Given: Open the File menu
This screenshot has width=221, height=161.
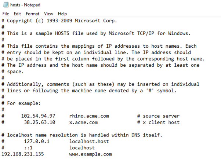Looking at the screenshot, I should pos(6,14).
